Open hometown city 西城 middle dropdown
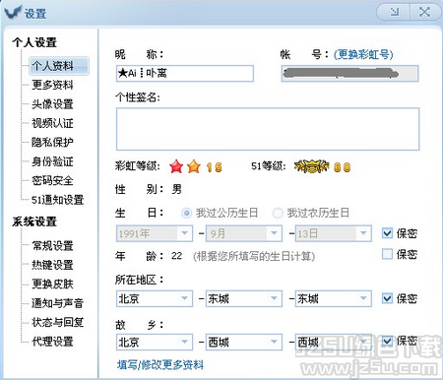The height and width of the screenshot is (380, 443). 244,342
